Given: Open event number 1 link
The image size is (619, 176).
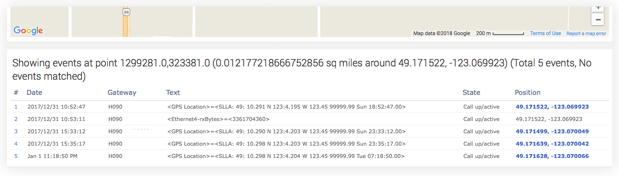Looking at the screenshot, I should point(16,107).
